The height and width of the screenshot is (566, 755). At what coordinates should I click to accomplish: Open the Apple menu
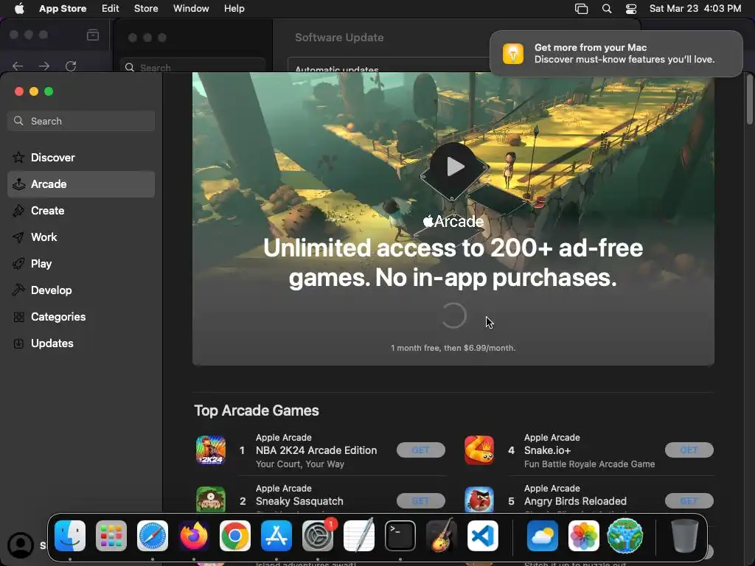point(19,9)
